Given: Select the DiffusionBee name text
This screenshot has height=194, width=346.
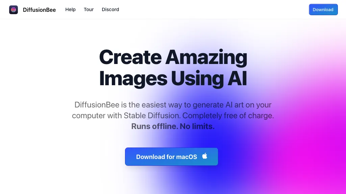Looking at the screenshot, I should [x=39, y=9].
